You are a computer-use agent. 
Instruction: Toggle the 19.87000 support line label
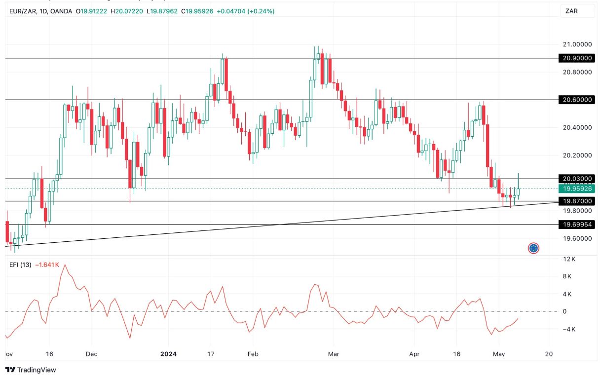tap(577, 201)
